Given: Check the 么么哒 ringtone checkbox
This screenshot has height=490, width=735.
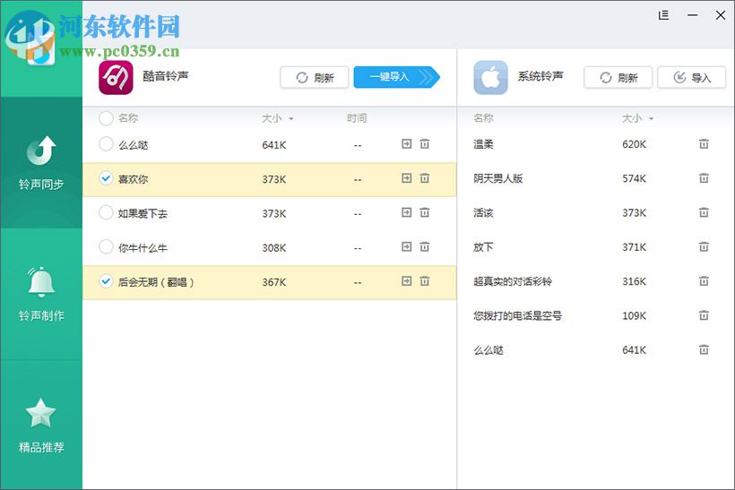Looking at the screenshot, I should coord(106,144).
